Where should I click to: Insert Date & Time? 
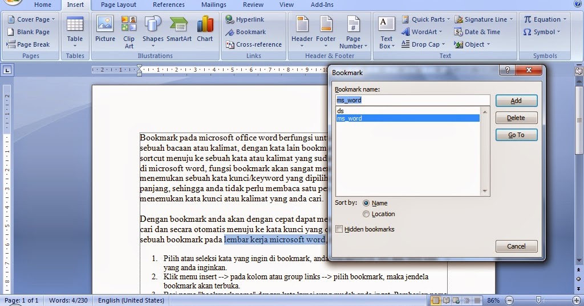pos(477,32)
